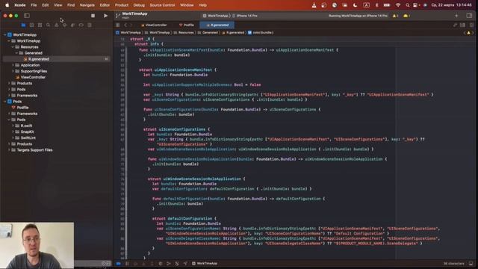The height and width of the screenshot is (269, 478).
Task: Expand the SupportingFiles folder
Action: (x=13, y=72)
